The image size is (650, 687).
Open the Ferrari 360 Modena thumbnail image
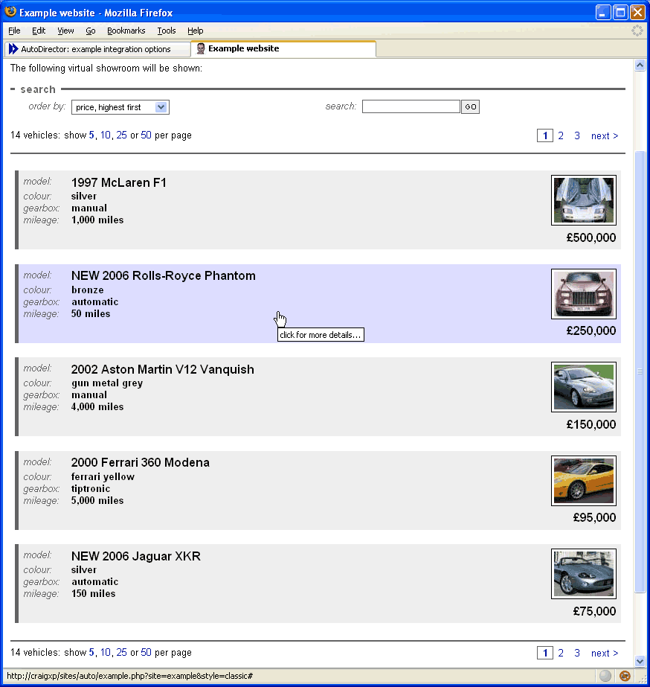pyautogui.click(x=584, y=481)
